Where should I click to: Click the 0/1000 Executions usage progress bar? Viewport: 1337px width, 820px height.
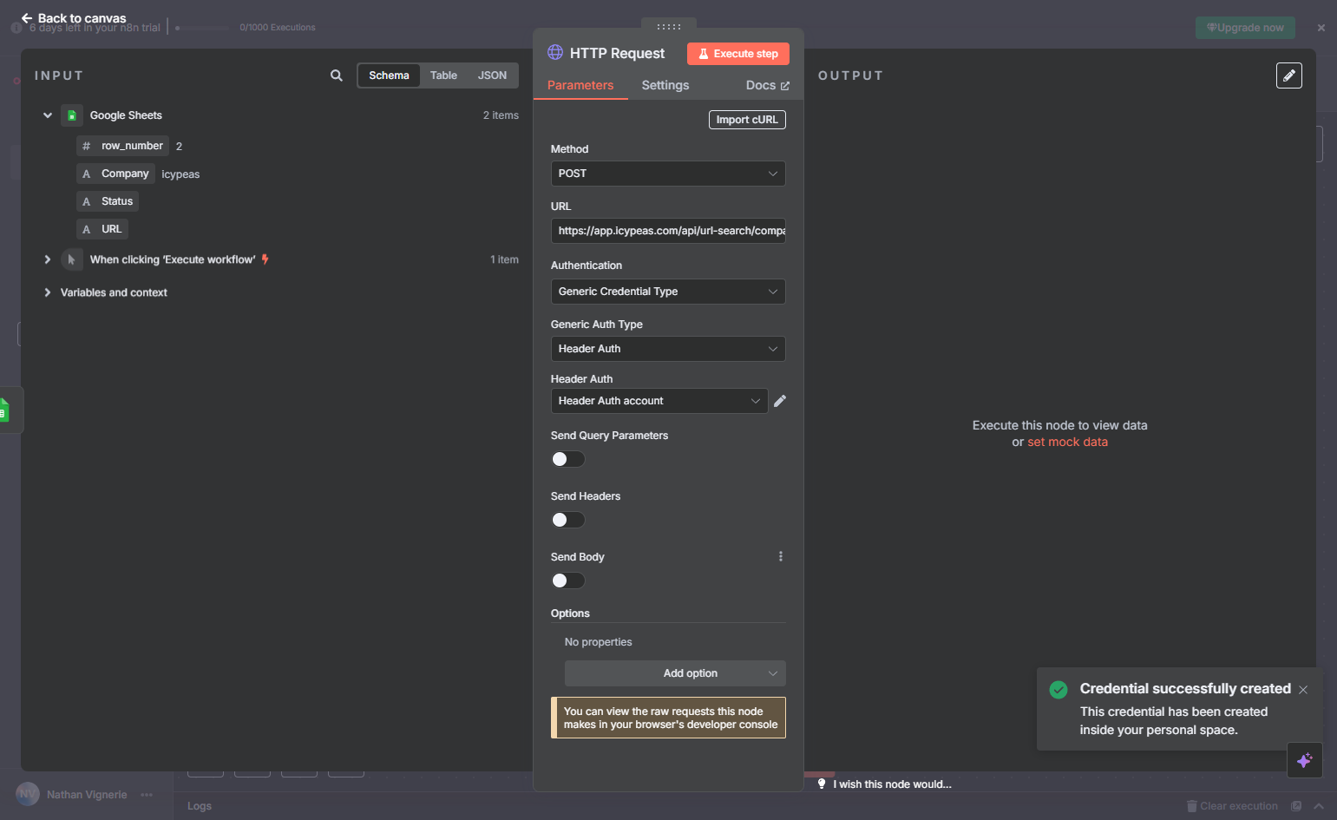click(203, 28)
